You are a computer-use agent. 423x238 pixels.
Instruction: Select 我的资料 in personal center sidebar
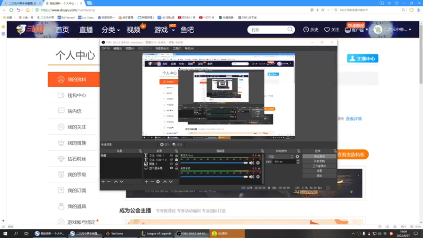pos(73,79)
